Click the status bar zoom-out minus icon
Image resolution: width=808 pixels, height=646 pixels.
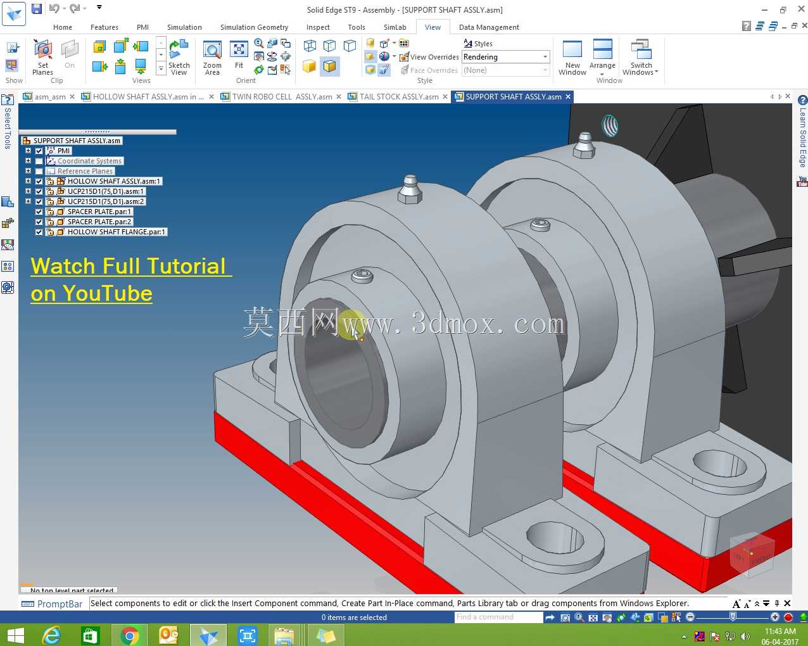pyautogui.click(x=690, y=617)
